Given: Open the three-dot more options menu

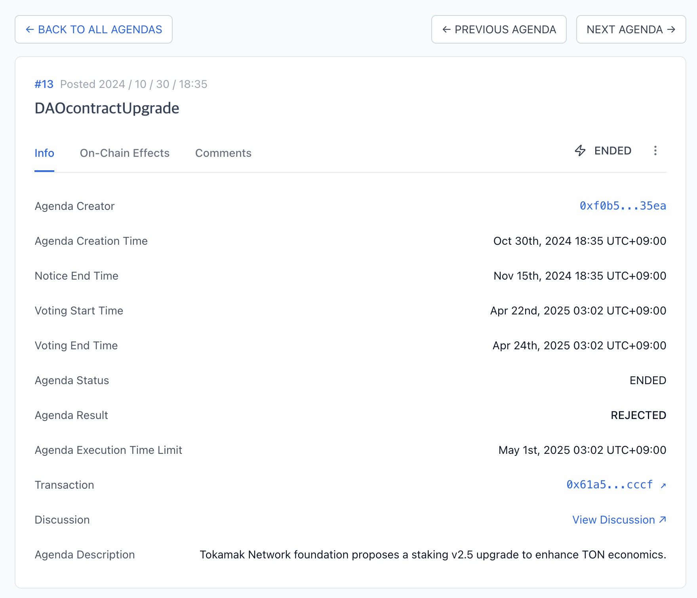Looking at the screenshot, I should click(655, 150).
